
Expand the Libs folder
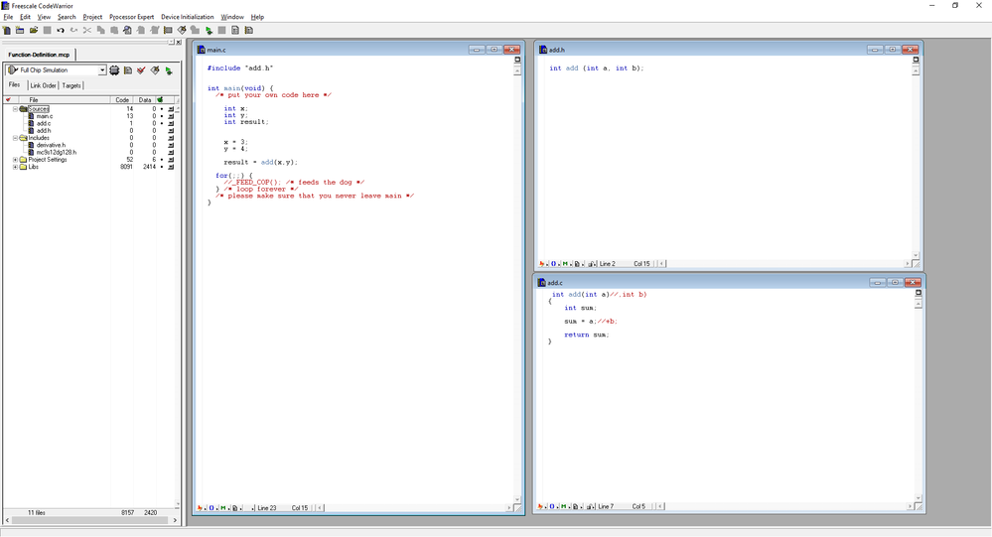click(x=15, y=167)
